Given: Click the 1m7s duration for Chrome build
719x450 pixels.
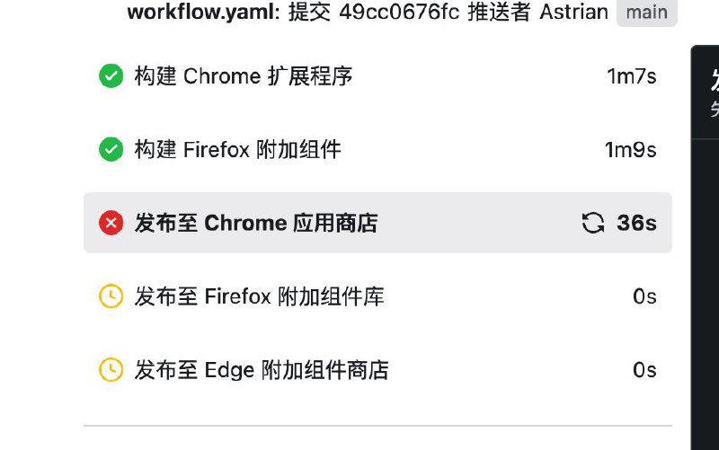Looking at the screenshot, I should [632, 76].
